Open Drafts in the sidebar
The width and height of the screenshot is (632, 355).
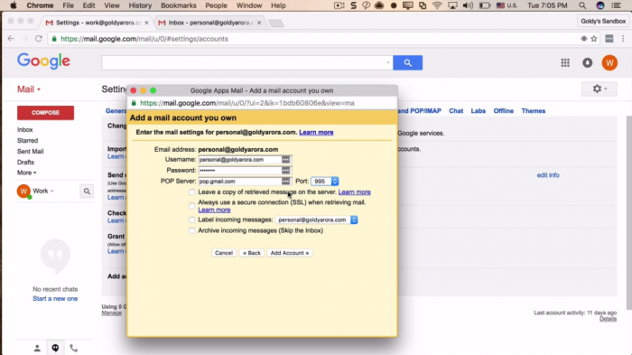[25, 163]
